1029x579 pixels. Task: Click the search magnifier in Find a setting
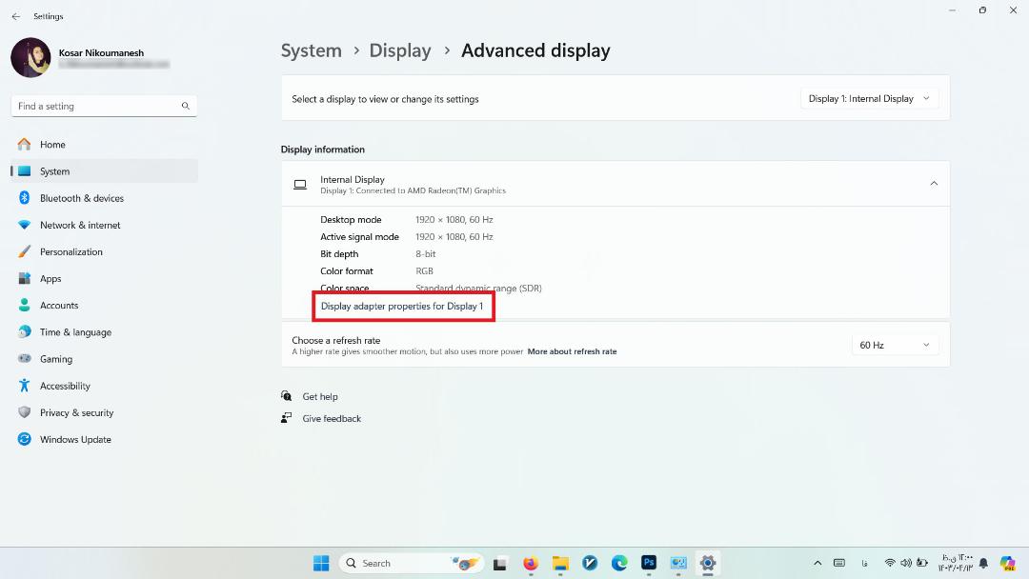(186, 106)
